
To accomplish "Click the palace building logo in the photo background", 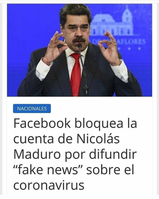I will pos(112,22).
